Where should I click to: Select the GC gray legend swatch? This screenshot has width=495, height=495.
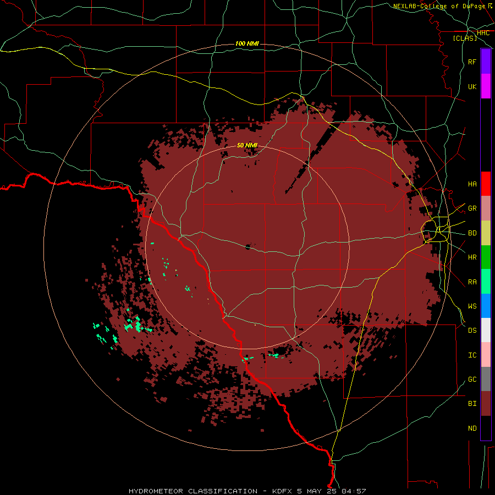(486, 379)
